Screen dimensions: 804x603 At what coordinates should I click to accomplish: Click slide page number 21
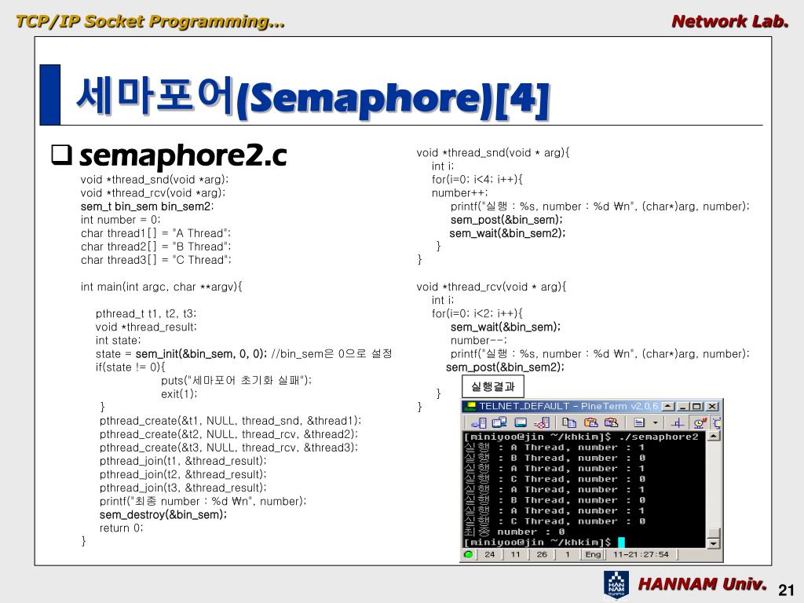(x=786, y=590)
